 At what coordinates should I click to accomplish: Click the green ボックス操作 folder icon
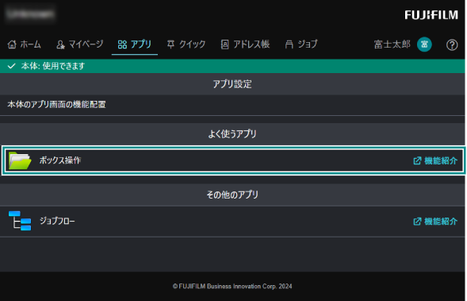pos(20,160)
